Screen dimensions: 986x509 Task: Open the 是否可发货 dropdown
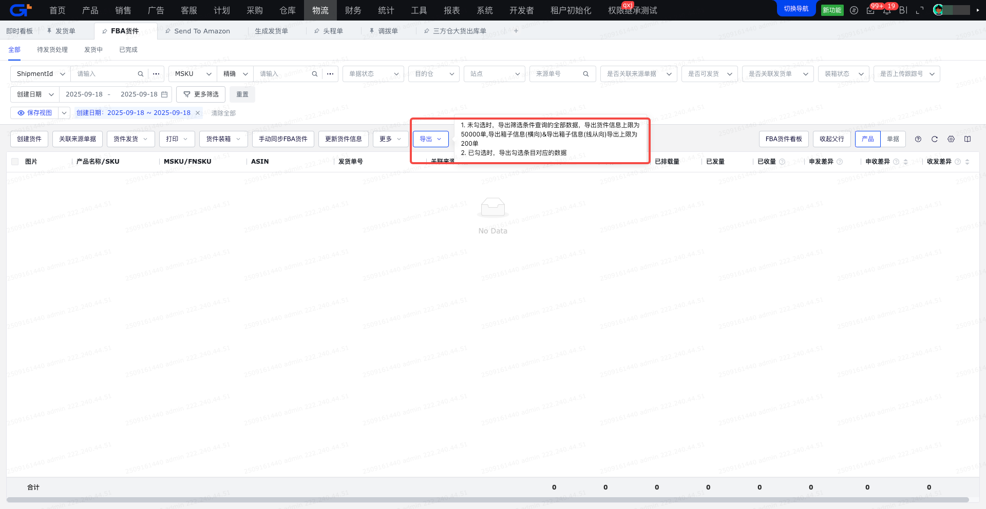pos(710,74)
